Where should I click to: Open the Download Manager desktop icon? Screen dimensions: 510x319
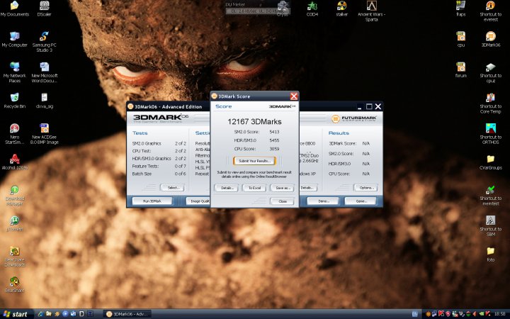15,196
